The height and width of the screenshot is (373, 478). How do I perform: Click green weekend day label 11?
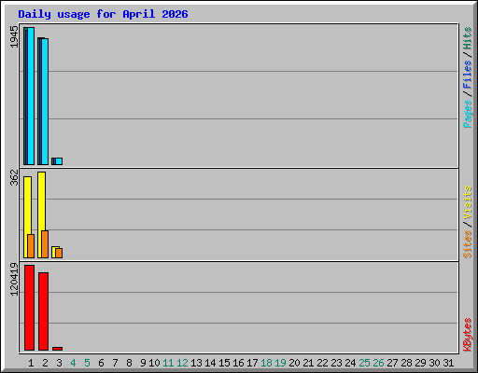(x=168, y=363)
